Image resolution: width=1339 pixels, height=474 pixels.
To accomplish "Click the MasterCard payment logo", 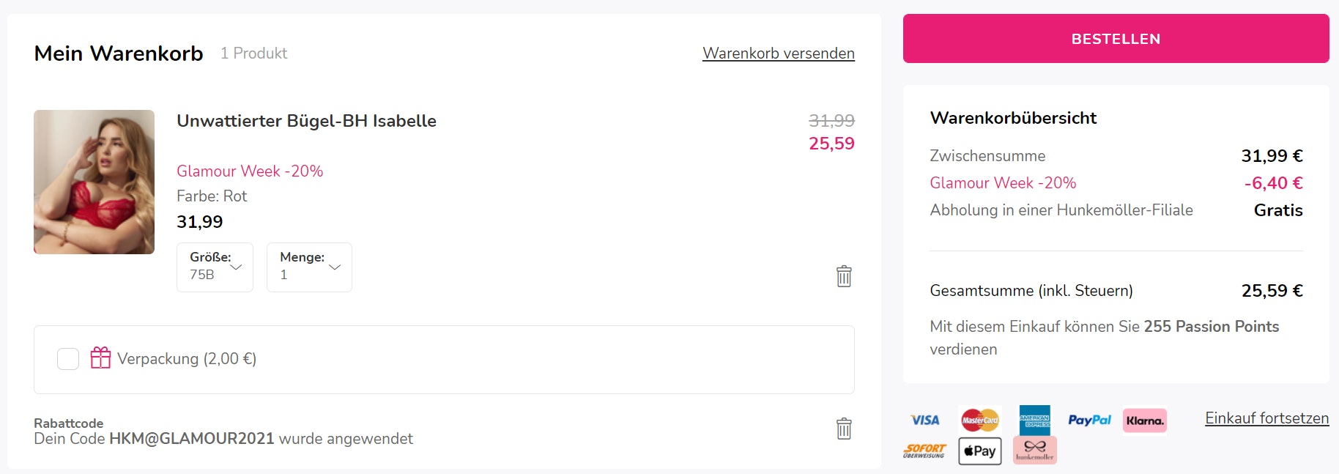I will 979,420.
